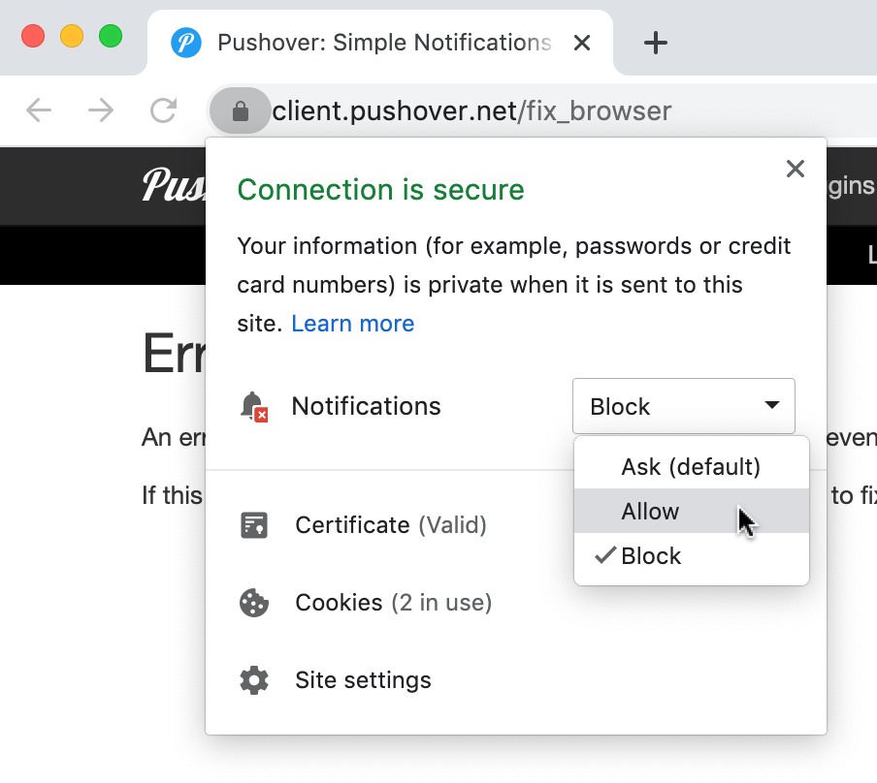This screenshot has height=783, width=877.
Task: Open a new browser tab
Action: [x=655, y=43]
